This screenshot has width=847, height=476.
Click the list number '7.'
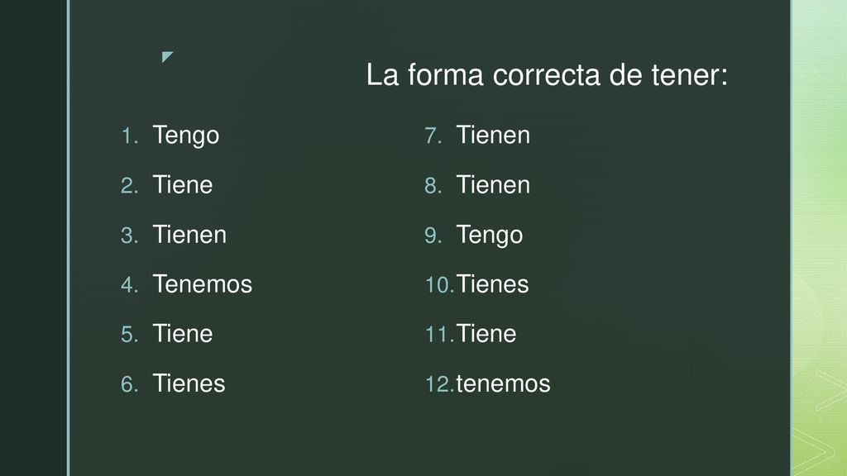(x=433, y=136)
